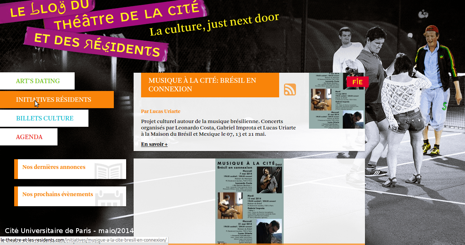Subscribe via the orange RSS feed icon

pyautogui.click(x=290, y=90)
